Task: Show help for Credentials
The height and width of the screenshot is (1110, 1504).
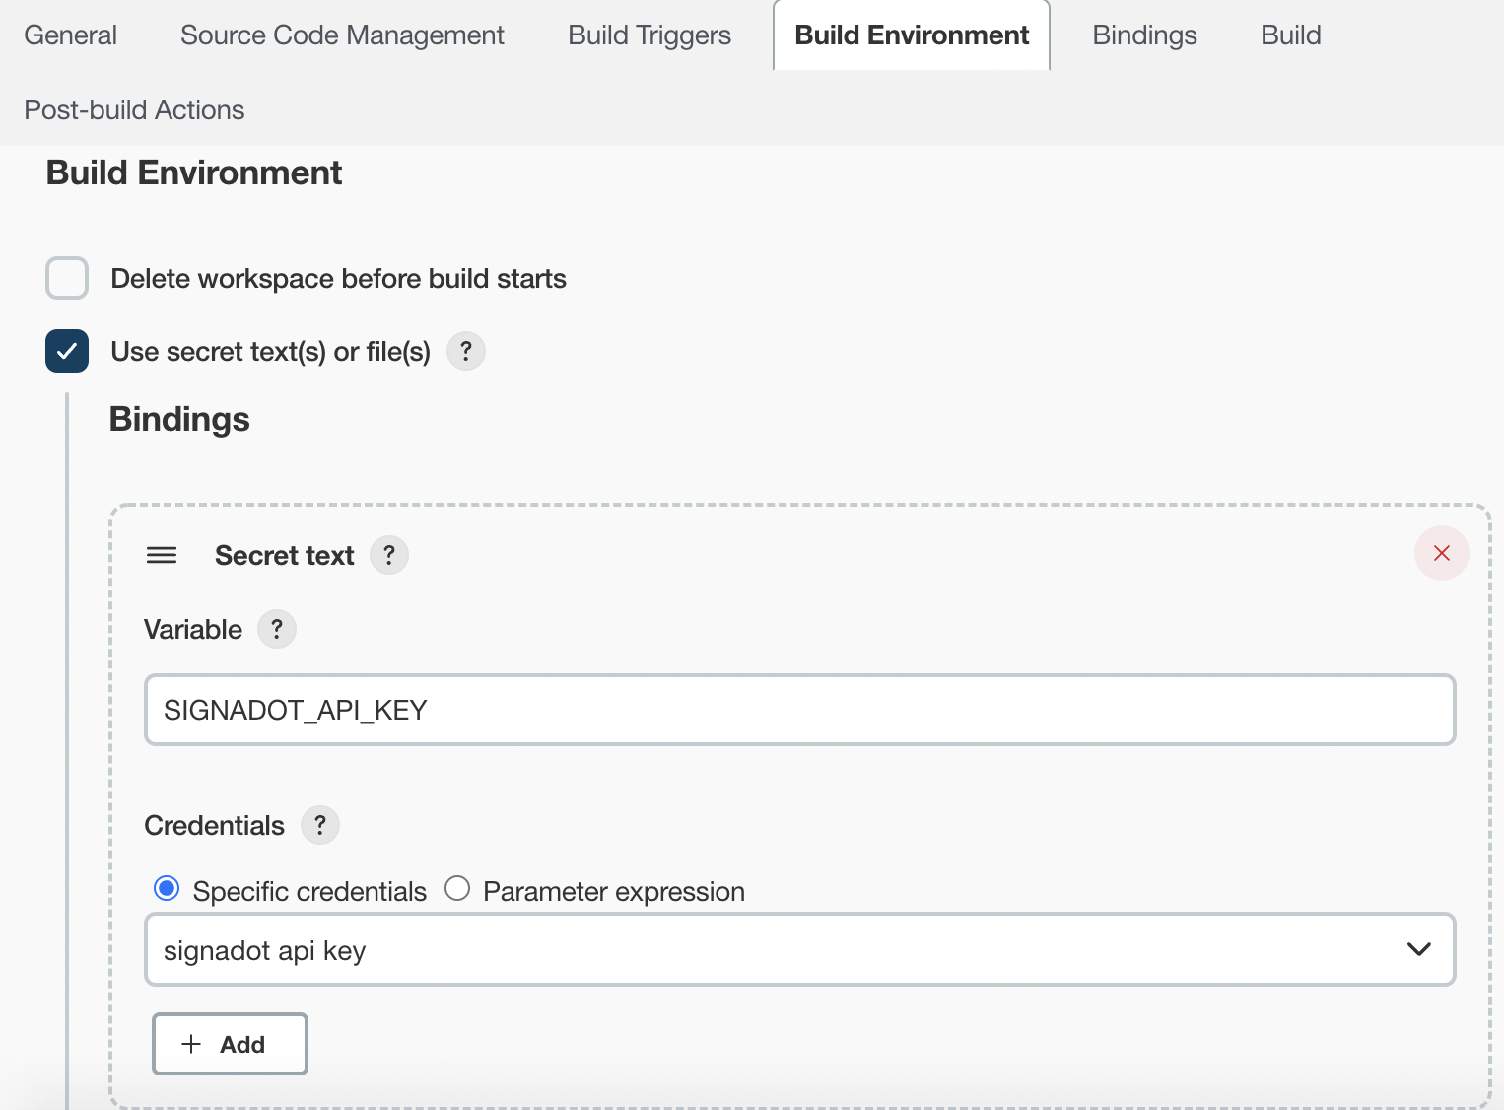Action: tap(320, 825)
